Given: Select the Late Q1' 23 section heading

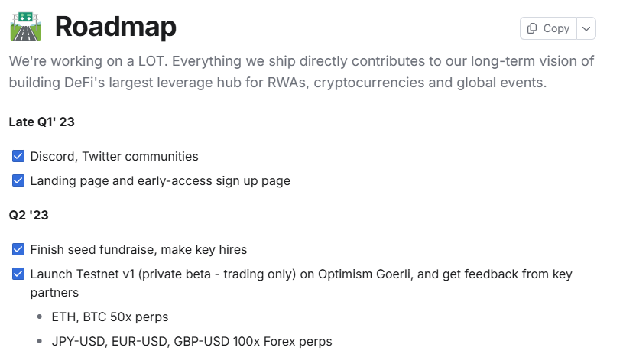Looking at the screenshot, I should pos(41,122).
